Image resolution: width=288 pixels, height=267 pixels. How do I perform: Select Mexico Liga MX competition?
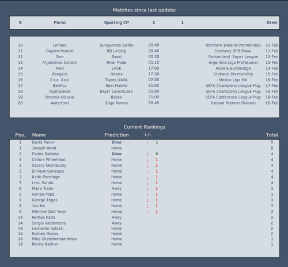pyautogui.click(x=233, y=80)
